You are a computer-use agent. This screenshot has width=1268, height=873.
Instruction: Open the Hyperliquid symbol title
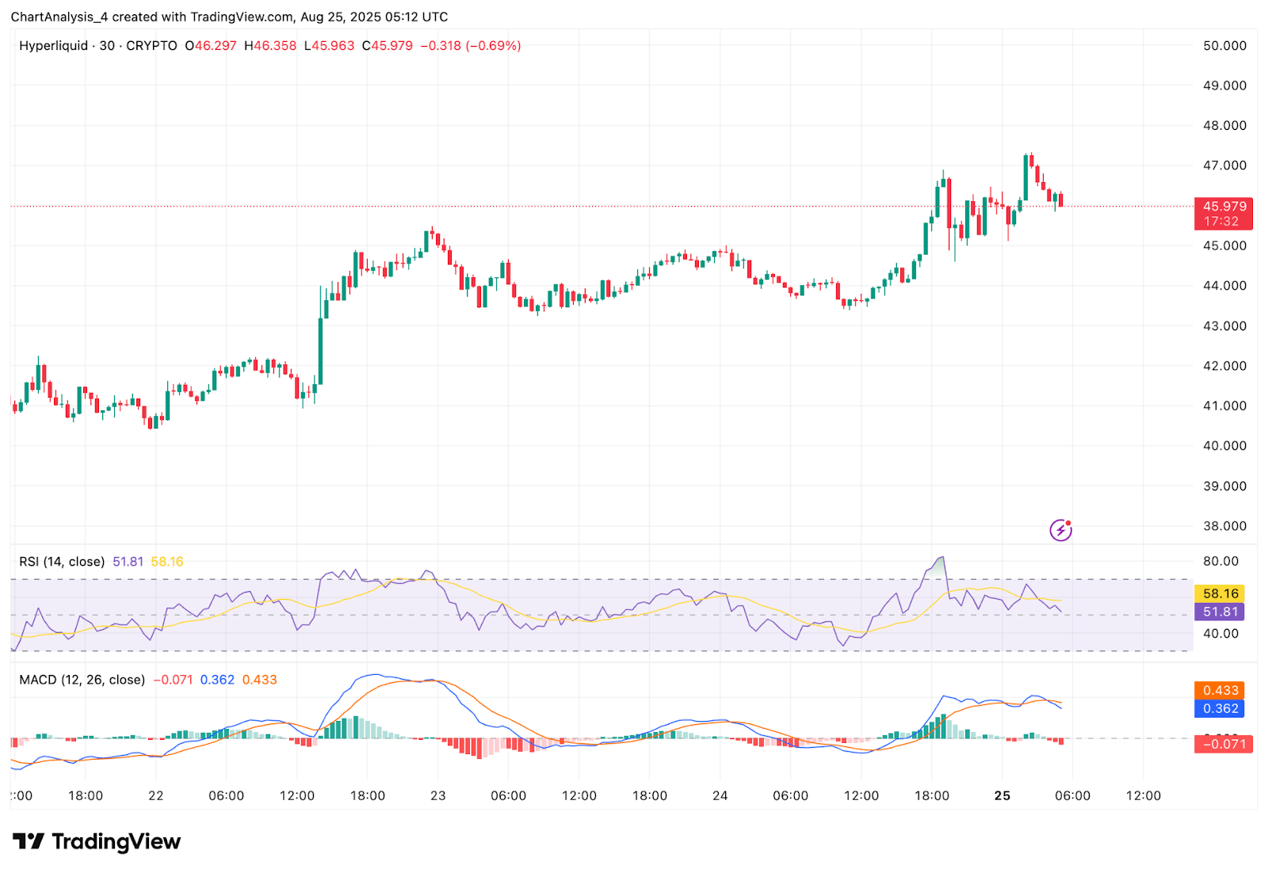click(54, 46)
